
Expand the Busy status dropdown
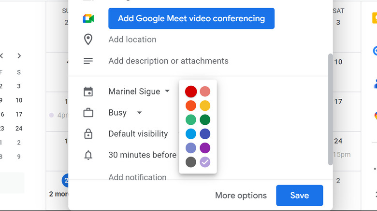coord(125,112)
